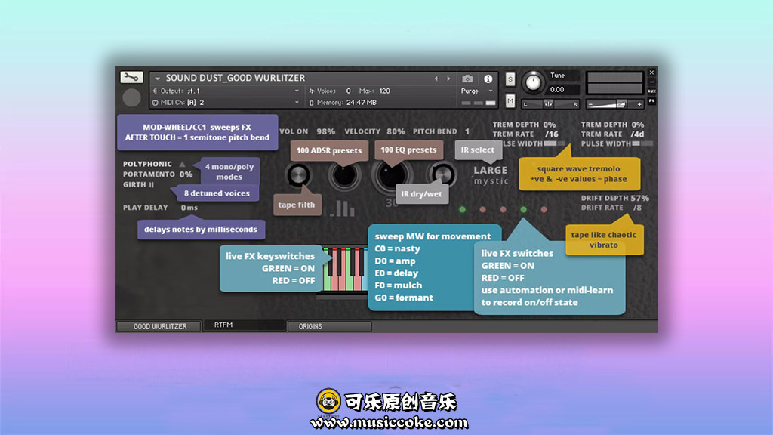
Task: Show instrument info with the i icon
Action: pos(488,79)
